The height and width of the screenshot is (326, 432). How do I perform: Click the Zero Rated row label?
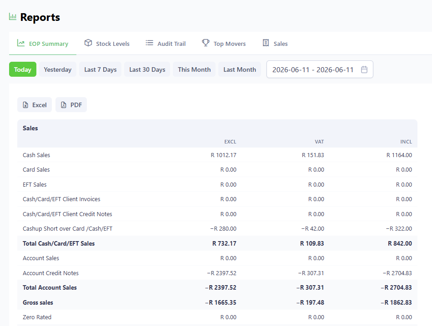tap(37, 317)
